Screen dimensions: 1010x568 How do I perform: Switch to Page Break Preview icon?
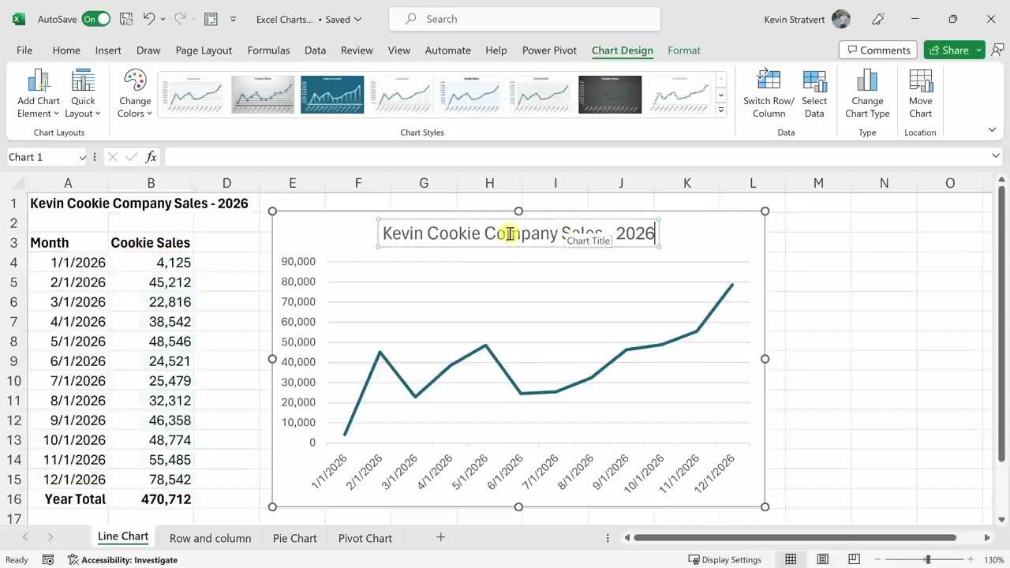pyautogui.click(x=855, y=559)
